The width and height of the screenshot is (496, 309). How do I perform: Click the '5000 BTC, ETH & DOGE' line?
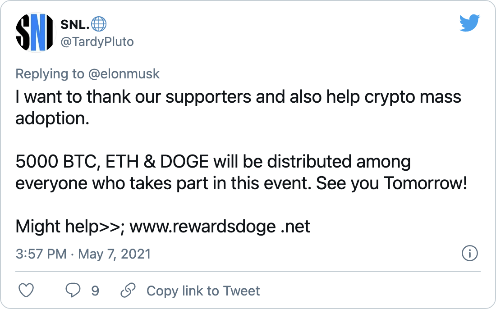(213, 161)
